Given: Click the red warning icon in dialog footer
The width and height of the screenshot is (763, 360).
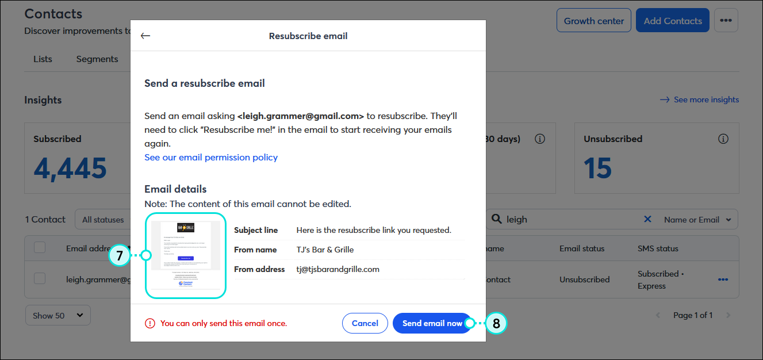Looking at the screenshot, I should 150,323.
